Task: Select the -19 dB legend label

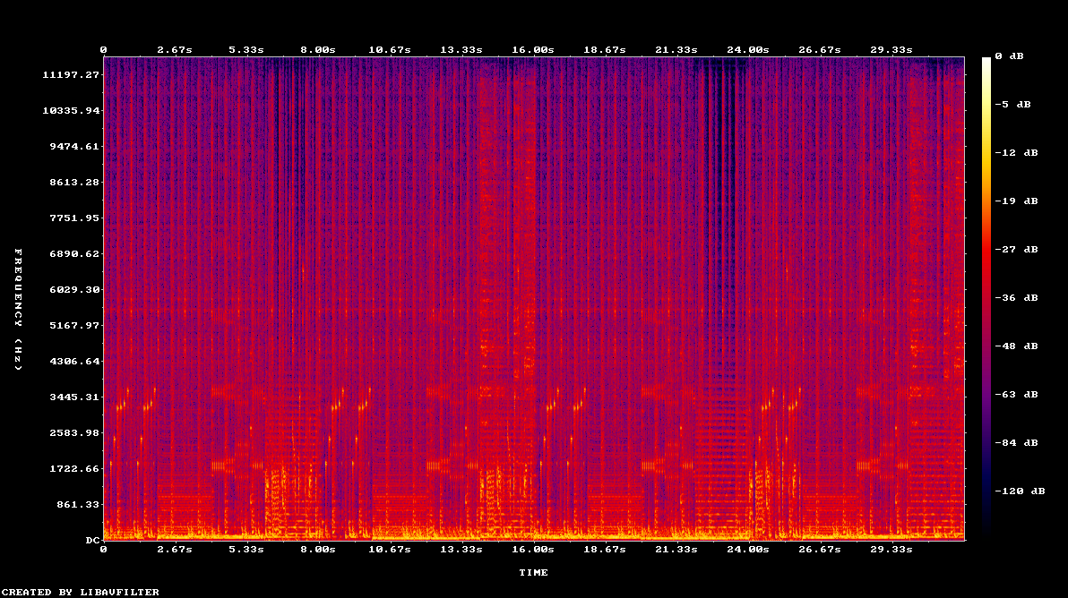Action: (x=1016, y=201)
